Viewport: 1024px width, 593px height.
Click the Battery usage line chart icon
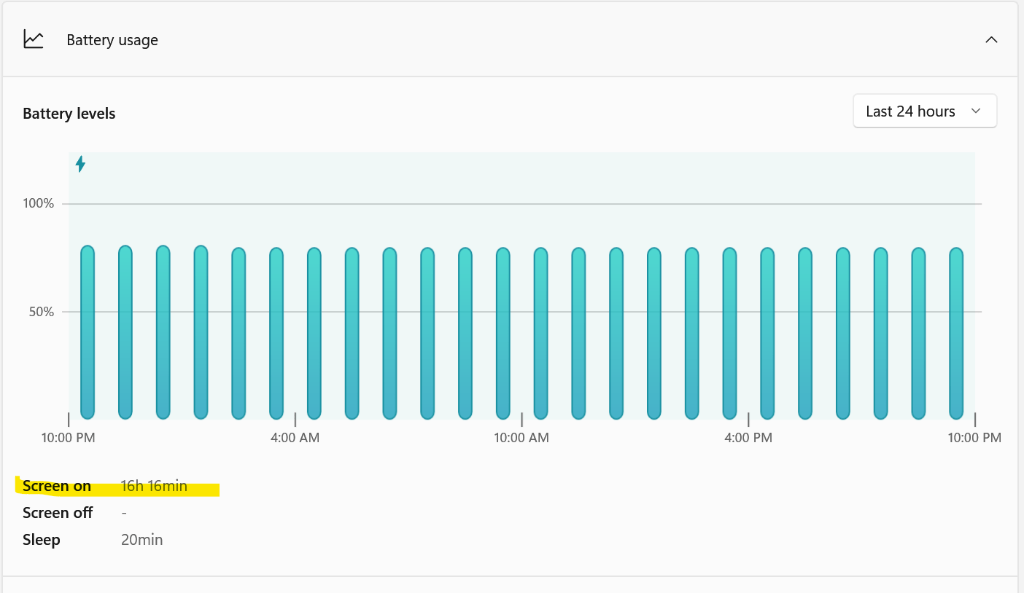(x=33, y=39)
